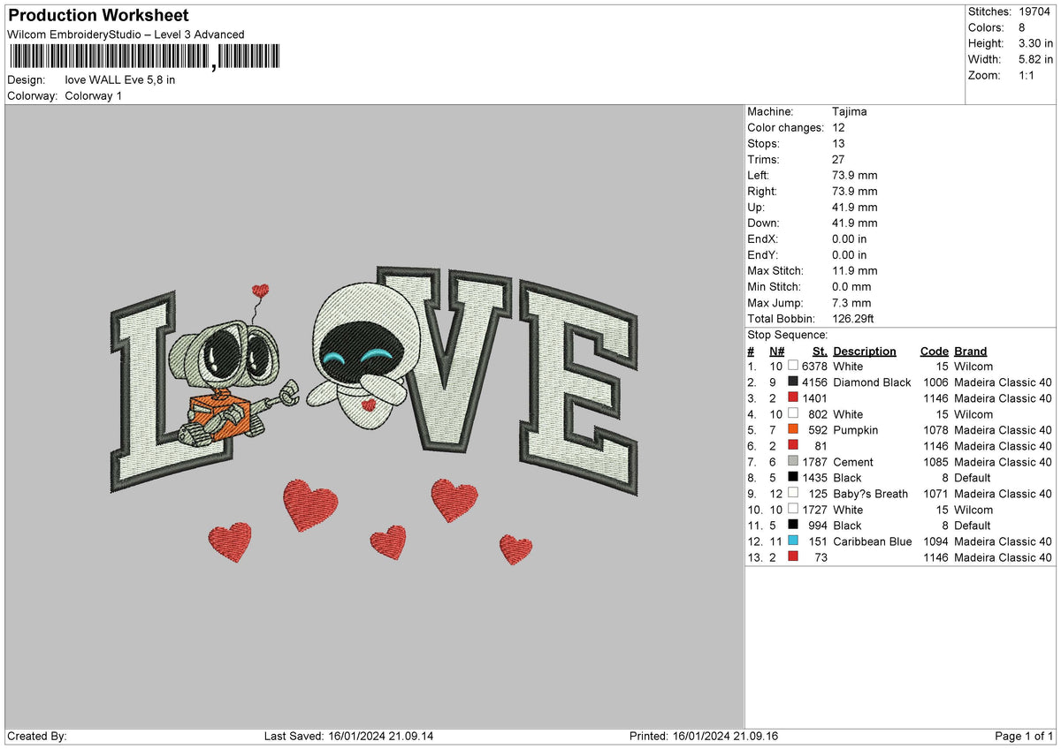Click the red swatch in stop 13
1061x749 pixels.
(x=793, y=556)
